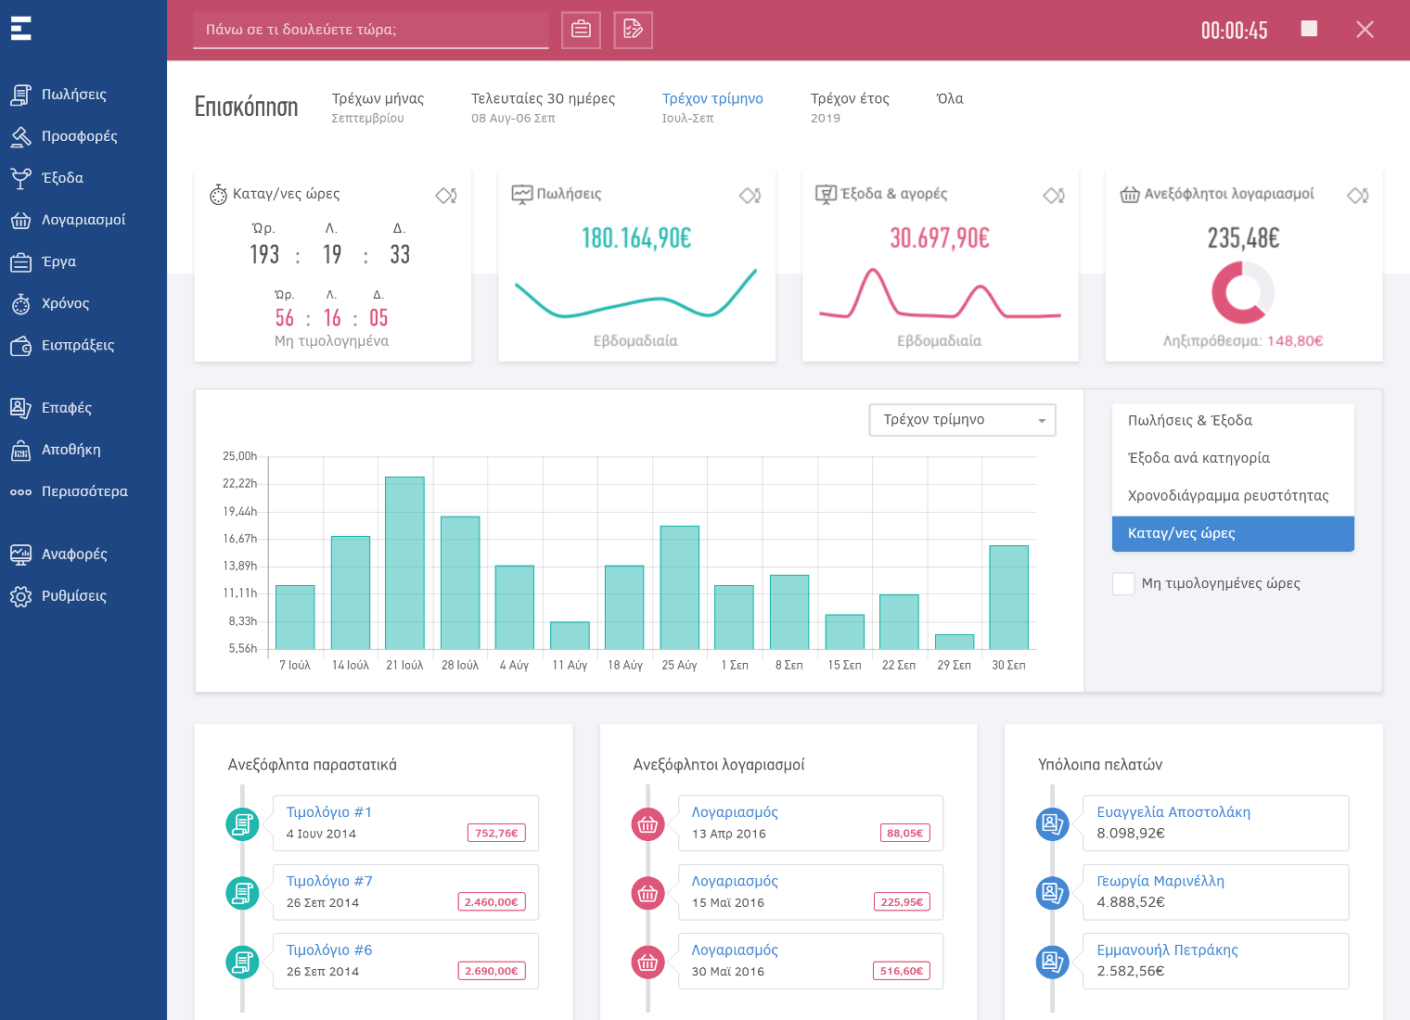Go to Έξοδα in the sidebar

(x=62, y=178)
